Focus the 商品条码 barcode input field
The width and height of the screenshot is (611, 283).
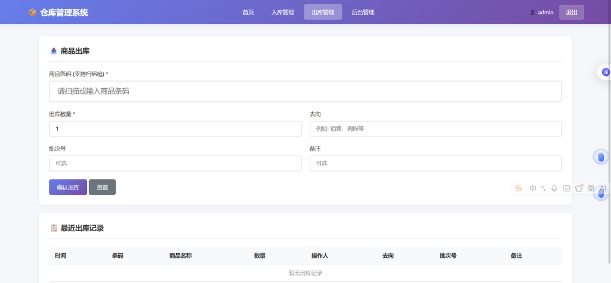pos(305,92)
